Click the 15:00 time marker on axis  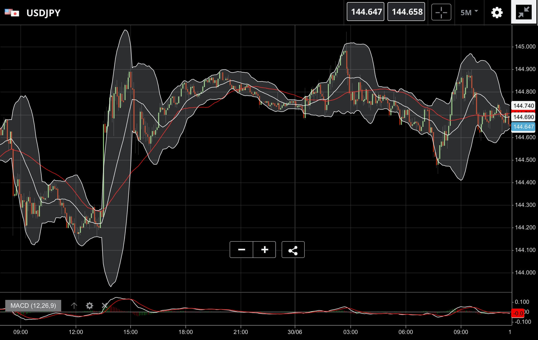[x=131, y=332]
